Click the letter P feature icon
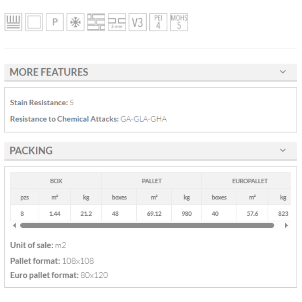The image size is (302, 302). pos(55,22)
